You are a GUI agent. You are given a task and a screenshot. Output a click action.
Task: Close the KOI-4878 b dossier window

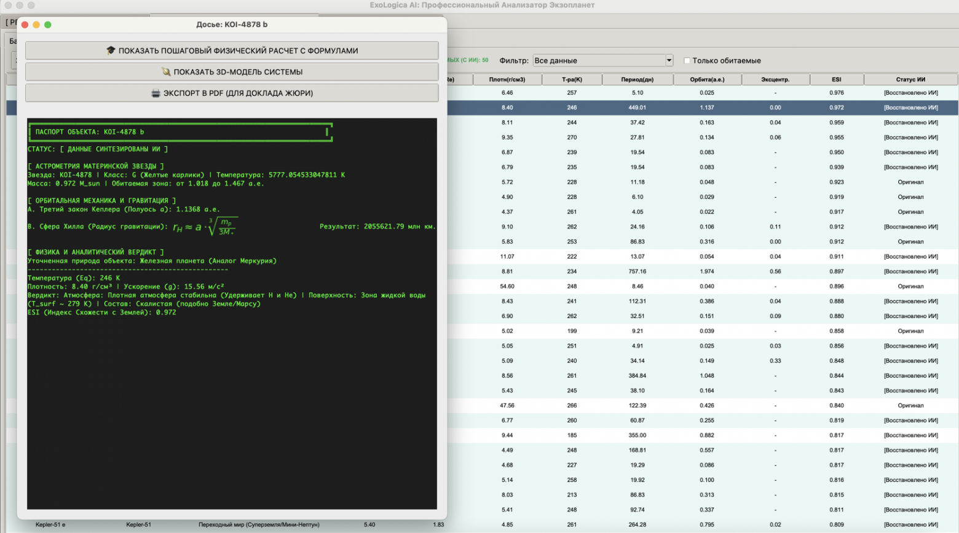point(25,25)
